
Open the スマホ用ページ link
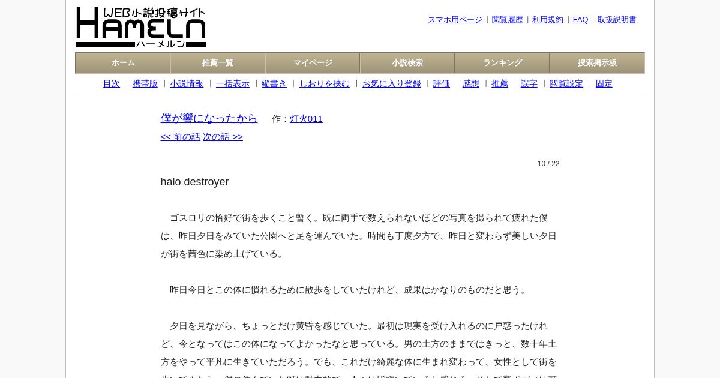coord(455,20)
